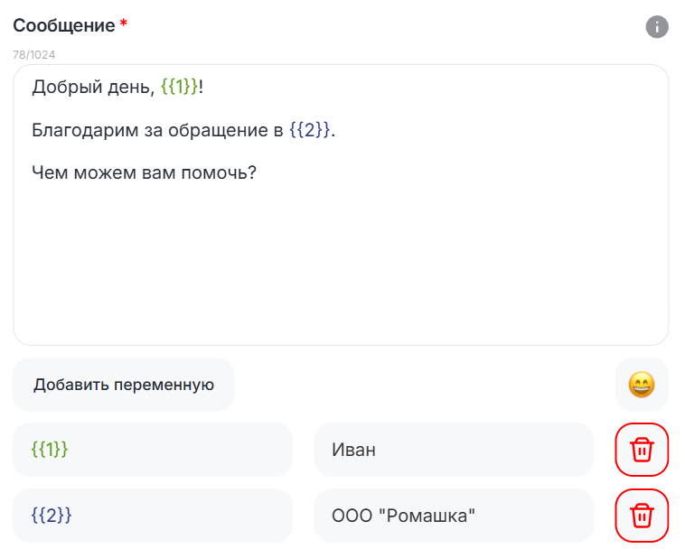
Task: Delete the {{2}} variable row
Action: (x=642, y=516)
